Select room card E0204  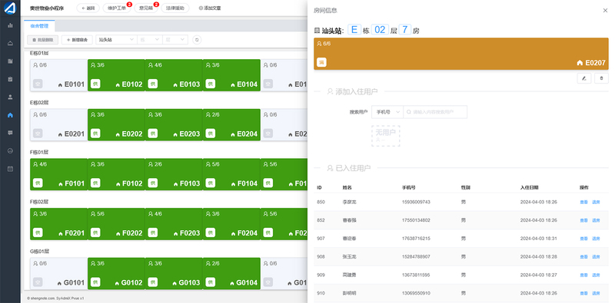(x=232, y=125)
